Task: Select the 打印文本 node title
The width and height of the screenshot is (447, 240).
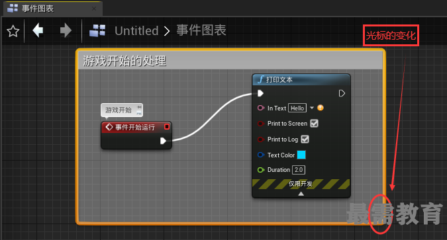Action: tap(279, 80)
